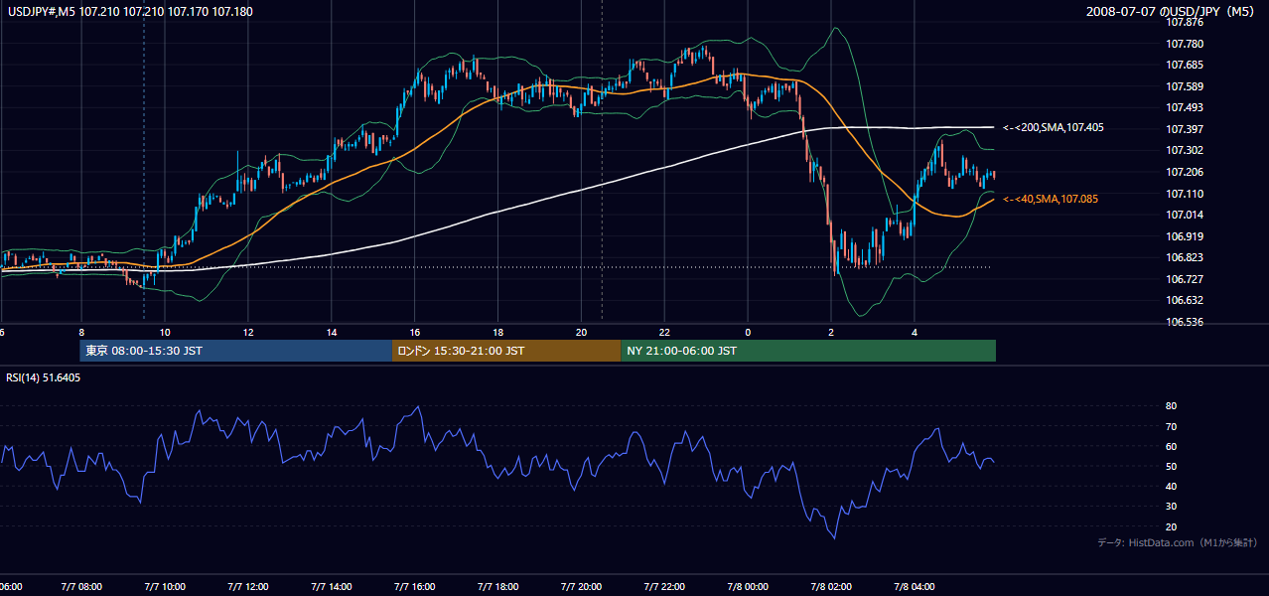The width and height of the screenshot is (1269, 596).
Task: Click the 7/8 04:00 time label
Action: pos(916,587)
